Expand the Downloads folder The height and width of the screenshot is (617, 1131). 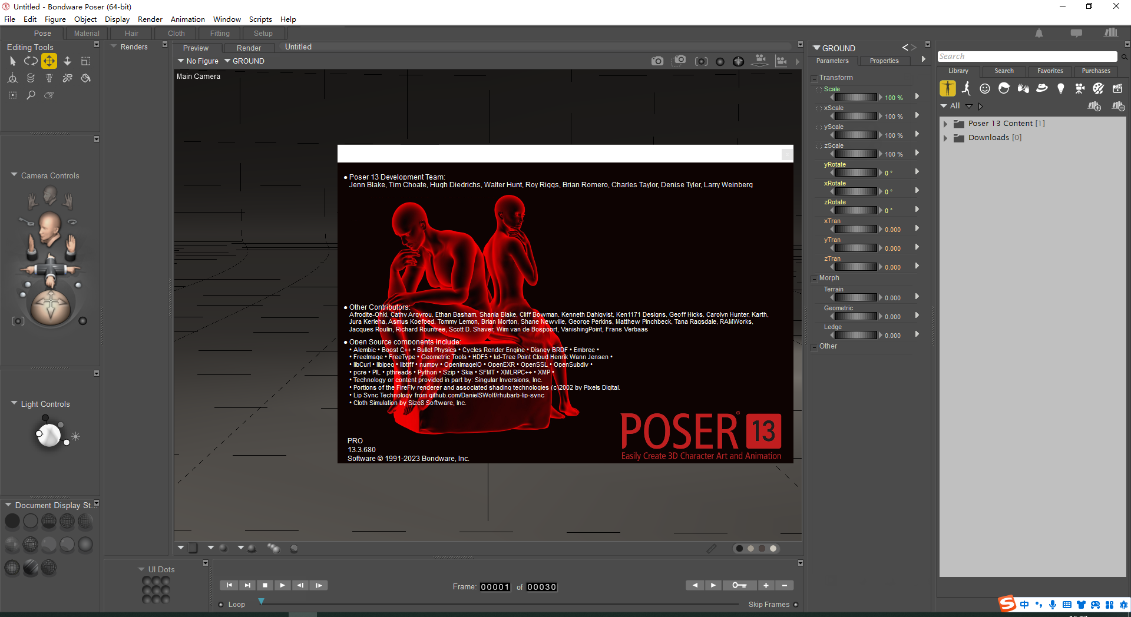tap(945, 138)
